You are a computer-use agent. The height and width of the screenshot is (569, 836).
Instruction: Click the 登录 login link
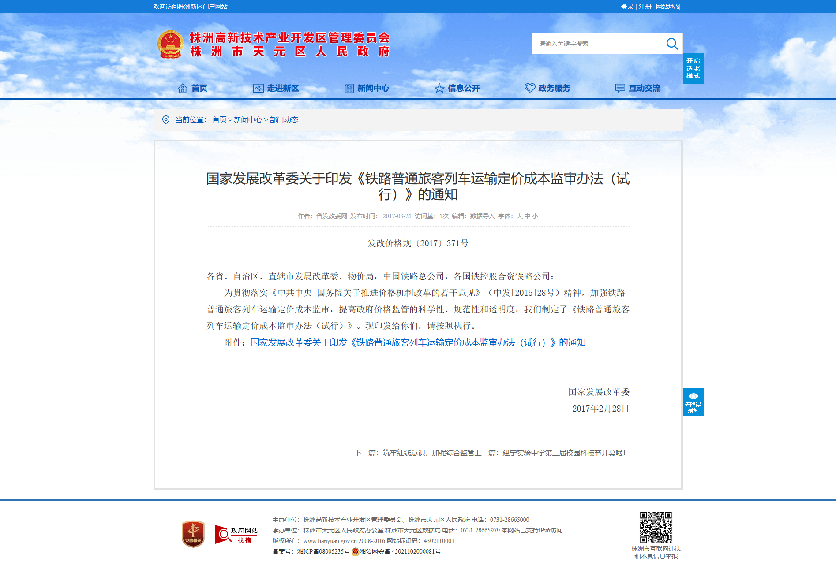click(x=627, y=7)
